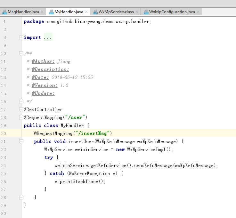The height and width of the screenshot is (218, 236).
Task: Click the date 2019-06-12 15:25
Action: coord(72,77)
